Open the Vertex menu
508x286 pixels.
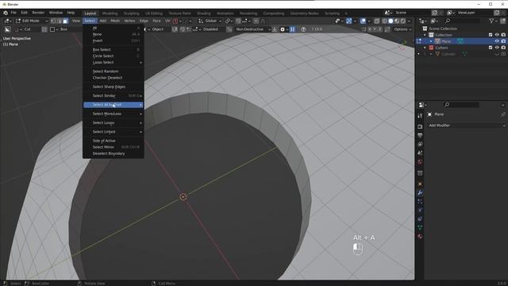point(129,21)
